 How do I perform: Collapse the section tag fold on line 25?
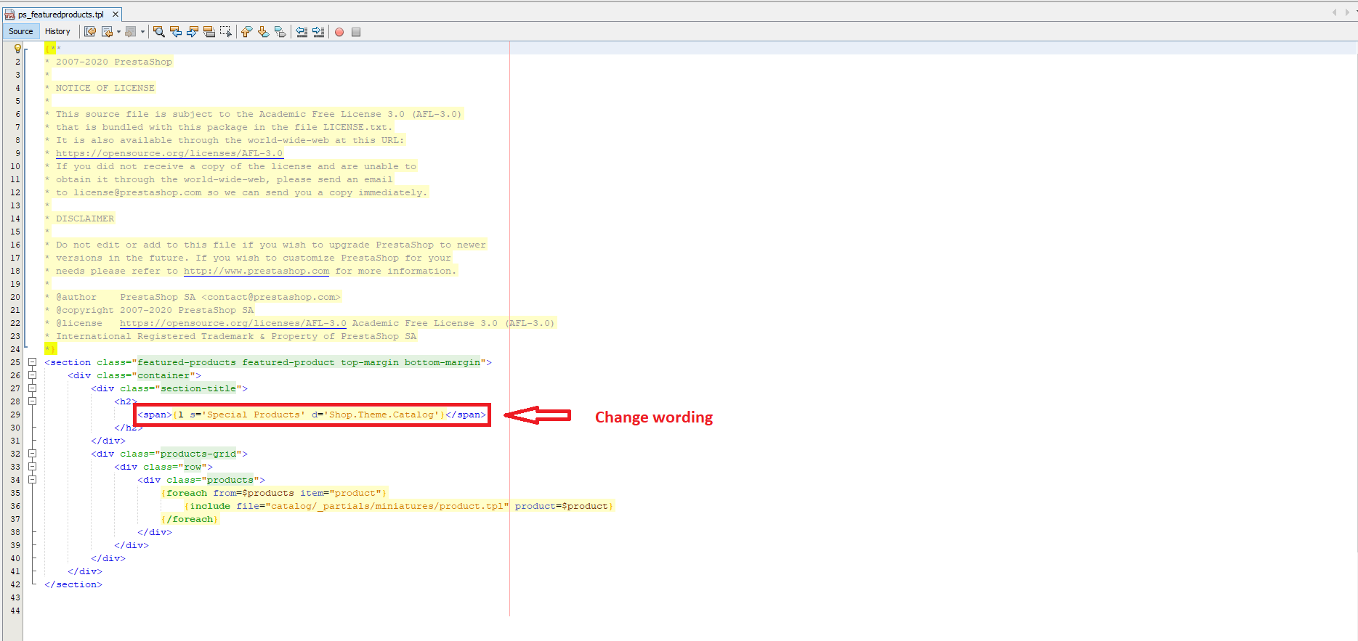32,362
